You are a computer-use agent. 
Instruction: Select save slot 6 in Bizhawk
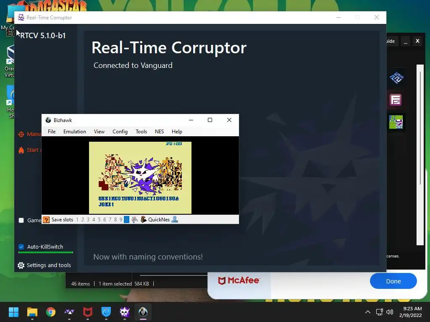click(x=105, y=220)
